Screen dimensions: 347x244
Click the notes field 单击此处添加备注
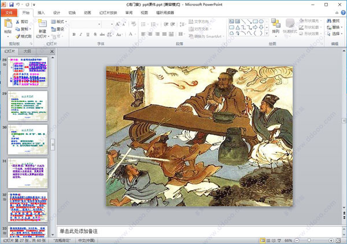(199, 231)
